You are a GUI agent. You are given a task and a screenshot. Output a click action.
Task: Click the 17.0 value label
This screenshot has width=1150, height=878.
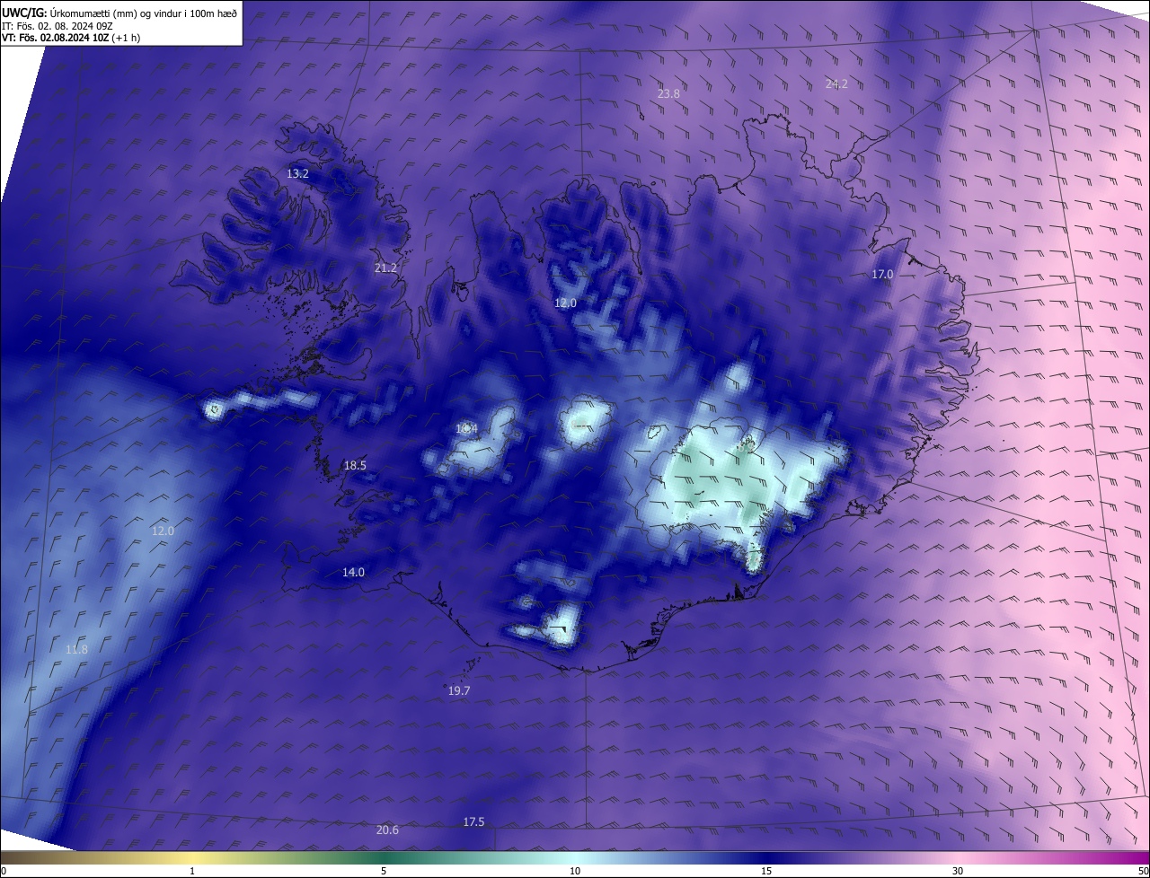coord(882,274)
